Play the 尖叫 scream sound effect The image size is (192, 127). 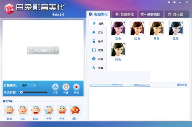pos(22,110)
